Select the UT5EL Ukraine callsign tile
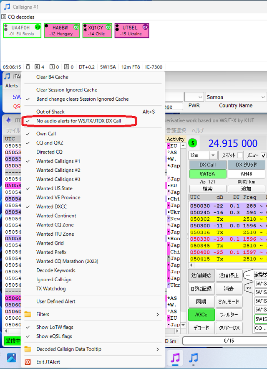 (x=132, y=31)
